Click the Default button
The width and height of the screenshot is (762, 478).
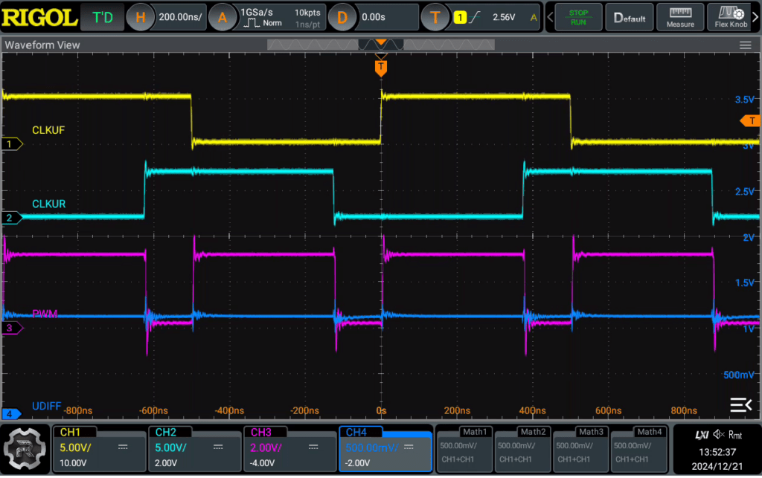click(x=630, y=18)
